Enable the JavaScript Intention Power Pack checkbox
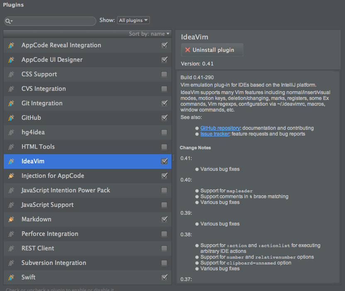The height and width of the screenshot is (291, 345). [x=164, y=190]
